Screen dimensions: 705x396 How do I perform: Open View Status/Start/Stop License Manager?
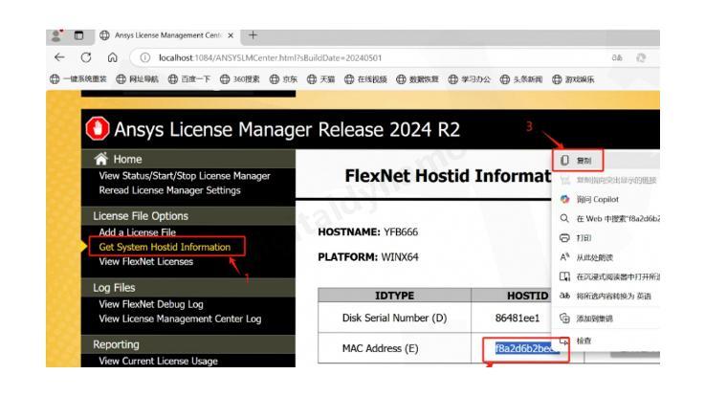(x=185, y=176)
